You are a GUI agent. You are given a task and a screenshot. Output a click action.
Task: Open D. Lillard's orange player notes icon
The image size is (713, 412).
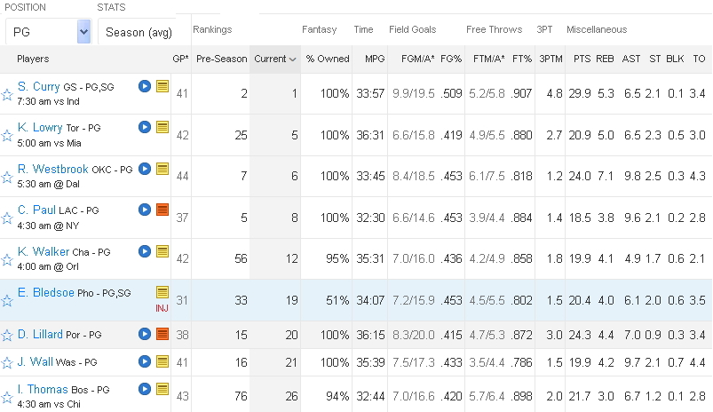(x=162, y=334)
